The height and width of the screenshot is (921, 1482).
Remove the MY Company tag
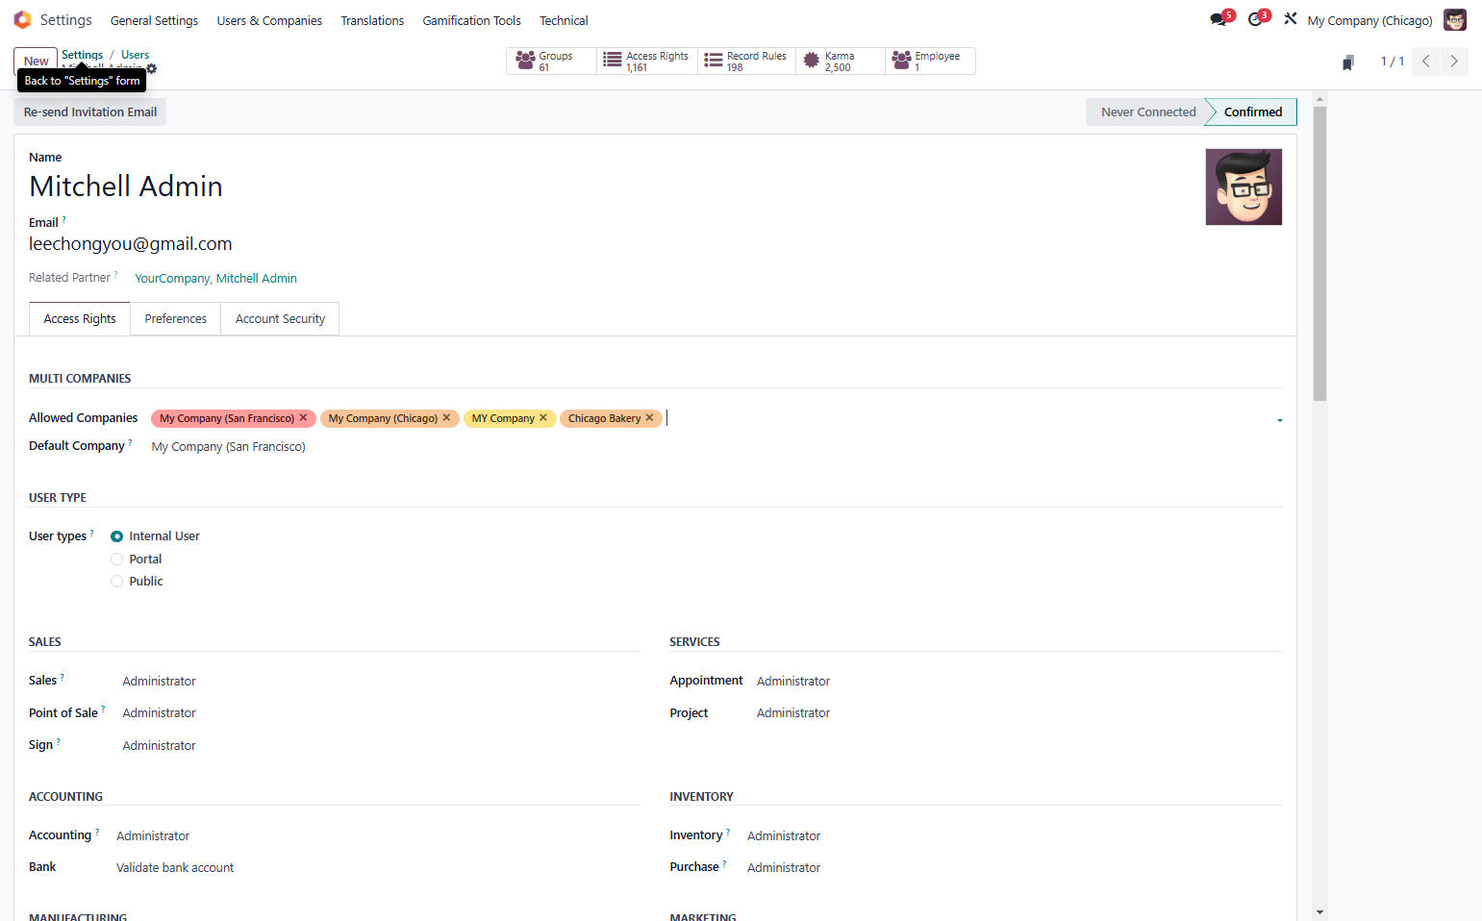(543, 418)
